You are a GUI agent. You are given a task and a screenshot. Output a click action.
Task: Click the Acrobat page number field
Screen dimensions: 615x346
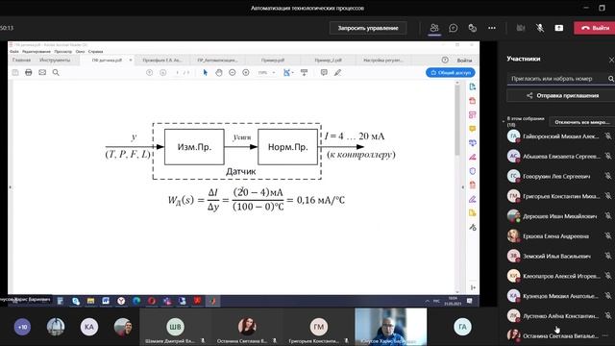pos(177,73)
